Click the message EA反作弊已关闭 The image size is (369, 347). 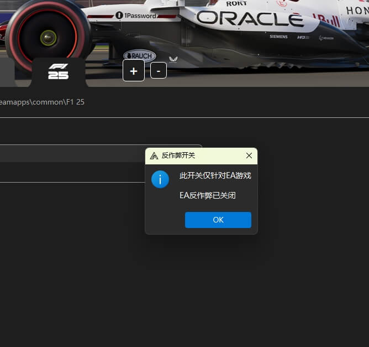pos(207,195)
